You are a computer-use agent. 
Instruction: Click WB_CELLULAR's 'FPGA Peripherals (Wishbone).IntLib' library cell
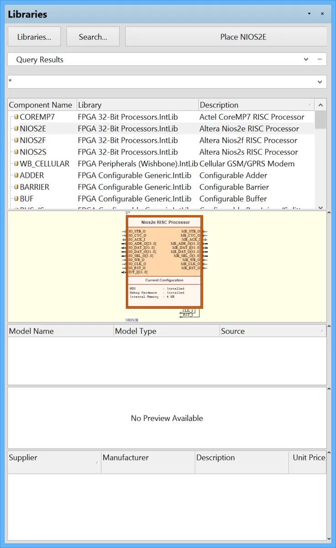click(x=138, y=163)
